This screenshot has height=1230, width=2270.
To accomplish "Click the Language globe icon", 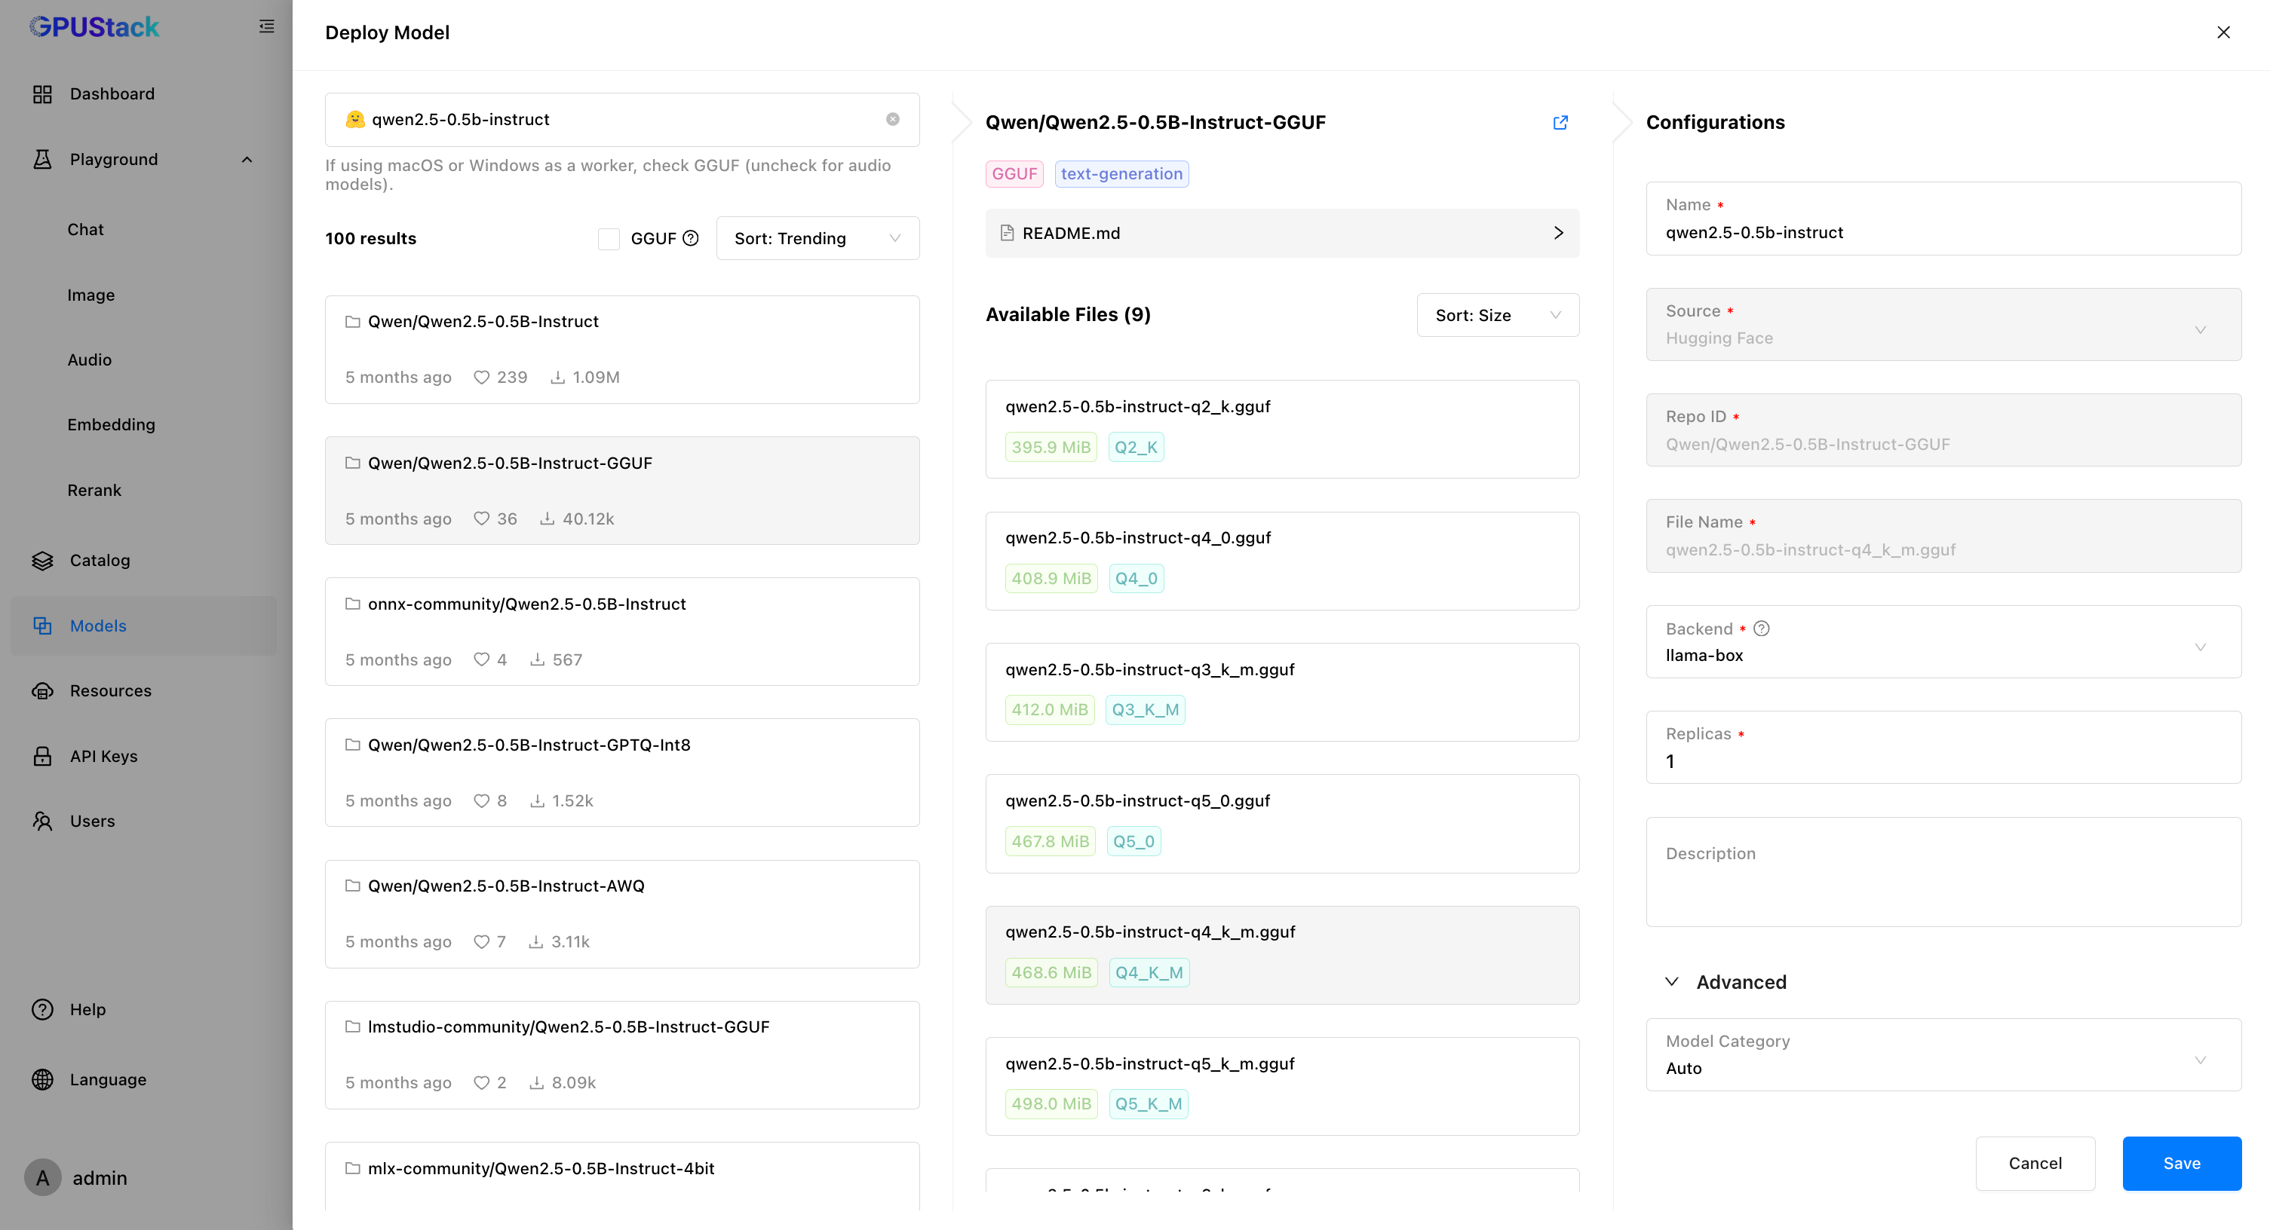I will click(42, 1079).
